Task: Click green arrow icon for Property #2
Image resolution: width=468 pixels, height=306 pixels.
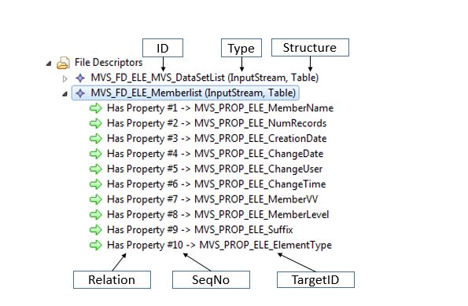Action: [96, 123]
